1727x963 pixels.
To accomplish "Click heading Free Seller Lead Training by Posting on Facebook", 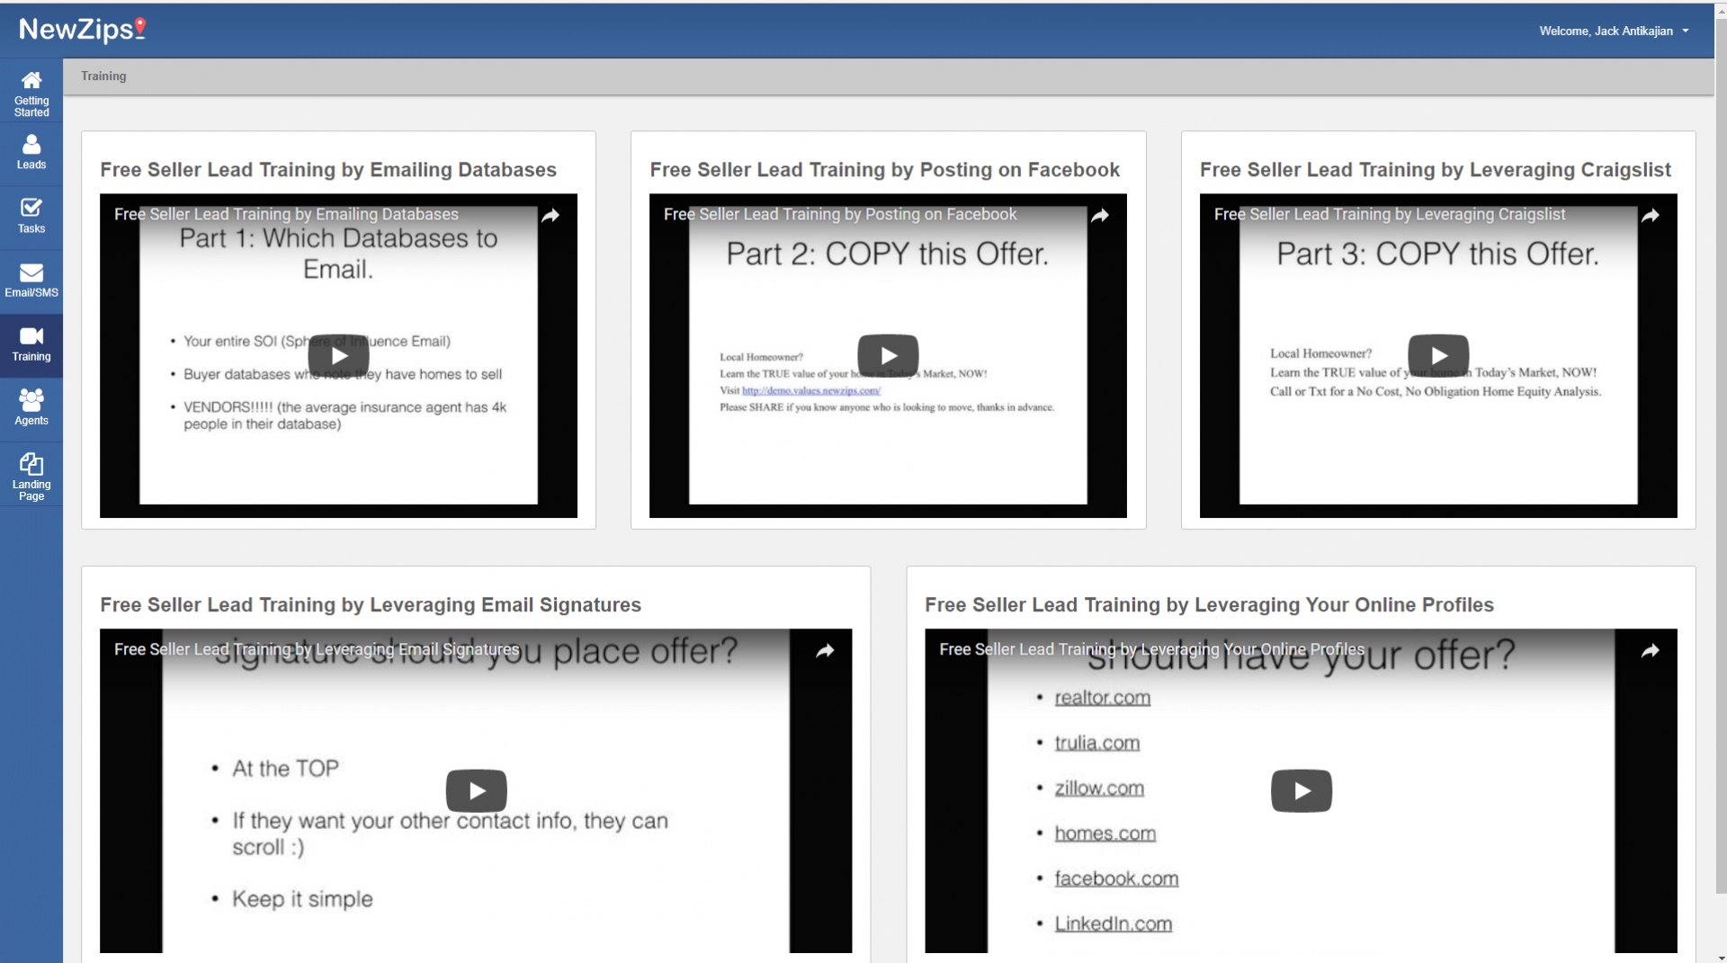I will click(885, 170).
